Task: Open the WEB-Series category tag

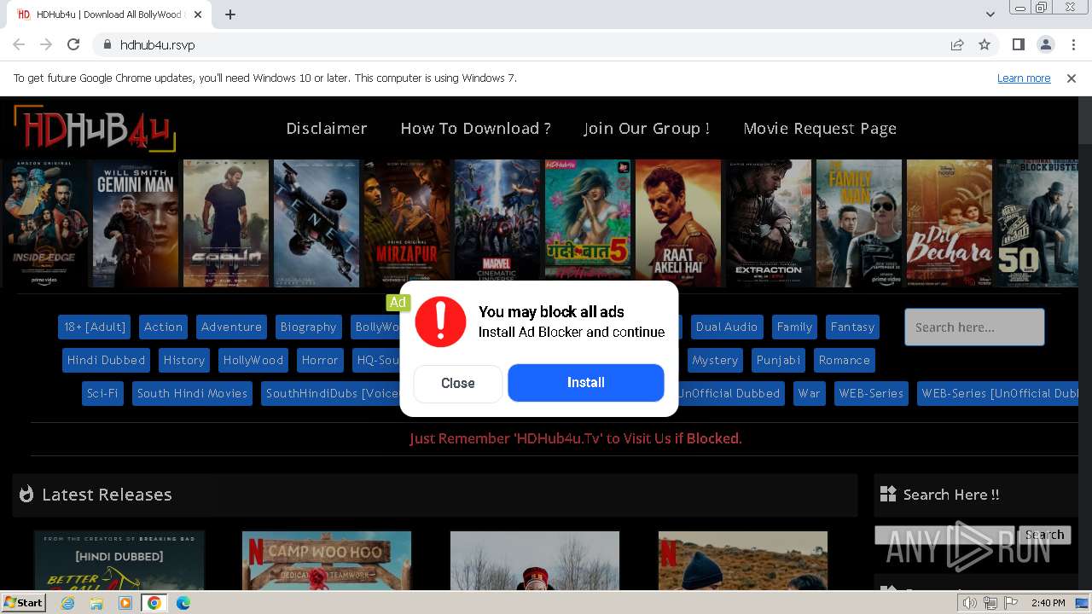Action: (871, 393)
